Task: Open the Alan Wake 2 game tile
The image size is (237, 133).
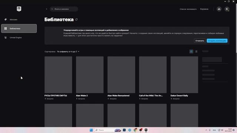Action: coord(90,75)
